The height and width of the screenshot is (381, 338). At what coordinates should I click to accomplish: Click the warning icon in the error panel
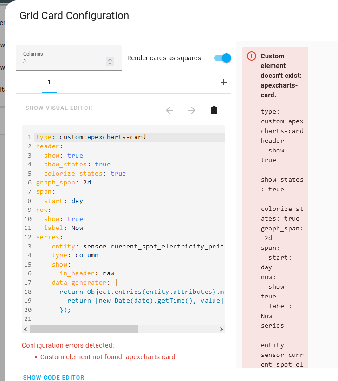(x=251, y=56)
